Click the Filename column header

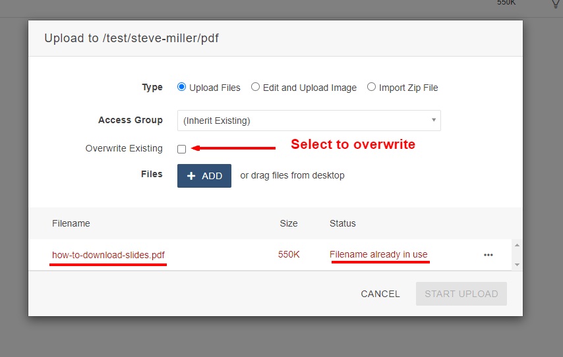71,223
